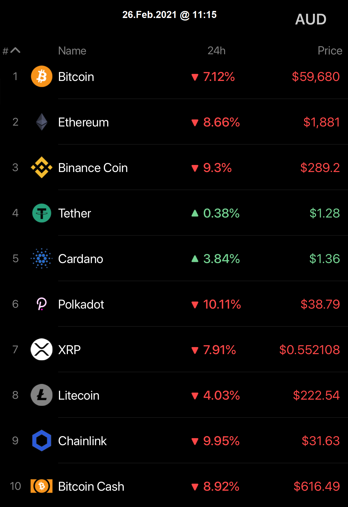Open the AUD currency selector

[x=311, y=19]
